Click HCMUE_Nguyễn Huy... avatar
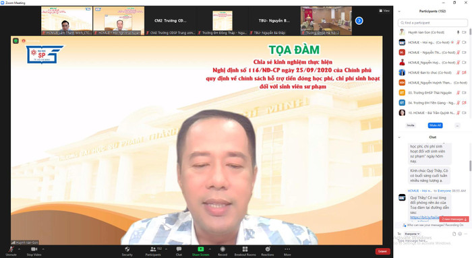This screenshot has height=258, width=472. click(402, 63)
